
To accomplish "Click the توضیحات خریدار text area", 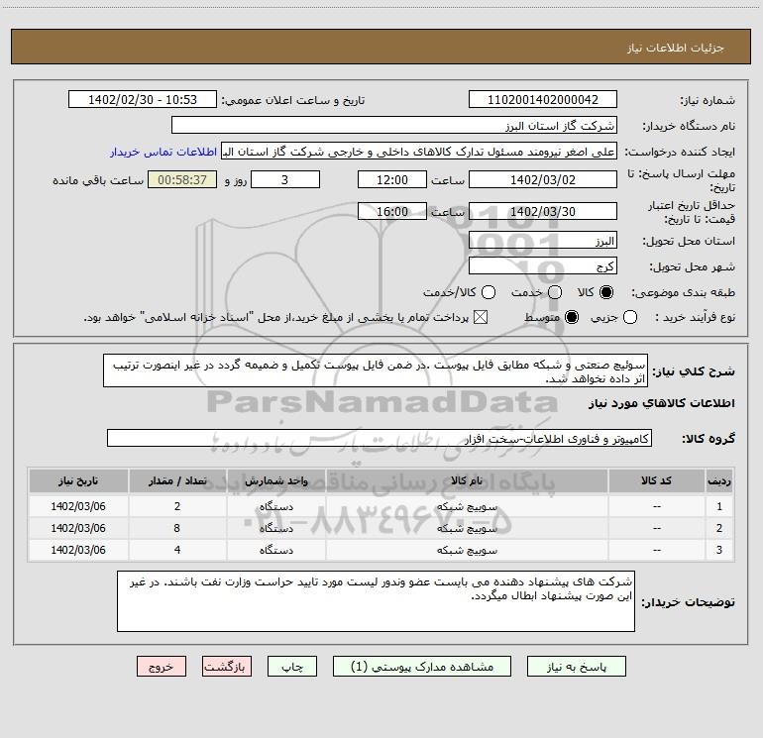I will coord(376,601).
